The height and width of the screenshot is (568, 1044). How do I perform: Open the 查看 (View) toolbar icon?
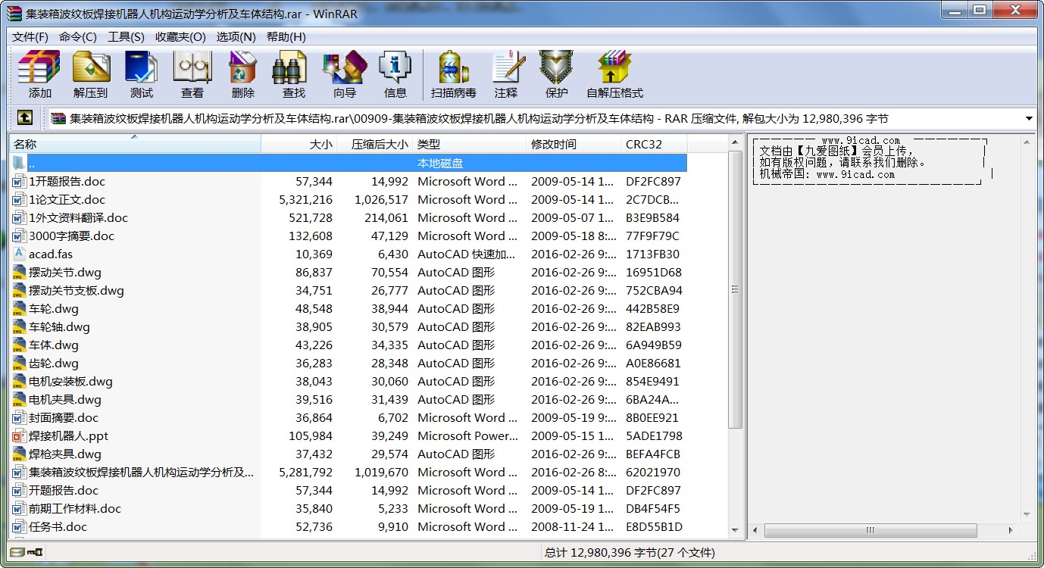(x=192, y=74)
